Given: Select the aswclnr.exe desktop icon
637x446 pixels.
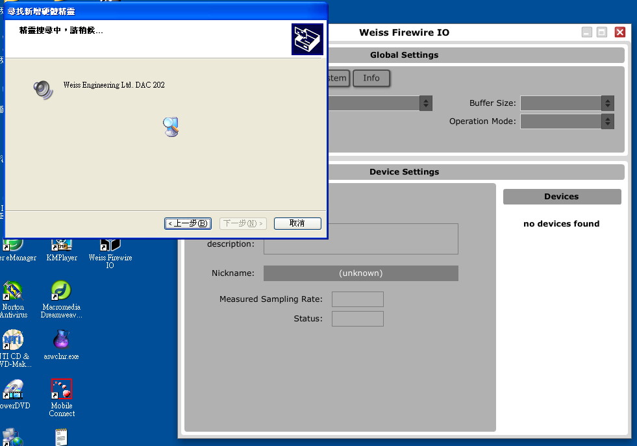Looking at the screenshot, I should click(x=61, y=345).
